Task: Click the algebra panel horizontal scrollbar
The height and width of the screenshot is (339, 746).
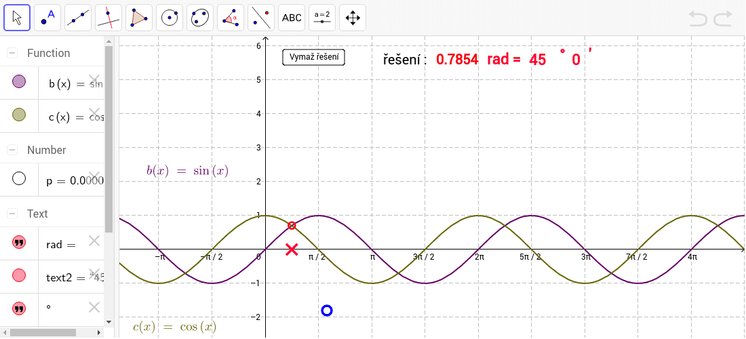Action: 43,332
